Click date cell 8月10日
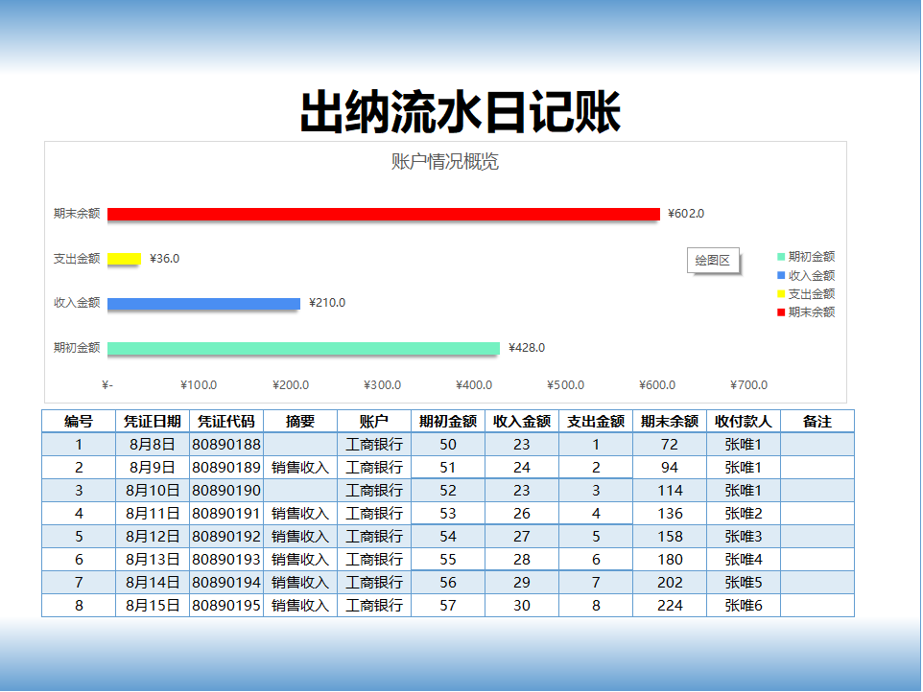The width and height of the screenshot is (923, 692). (x=153, y=491)
